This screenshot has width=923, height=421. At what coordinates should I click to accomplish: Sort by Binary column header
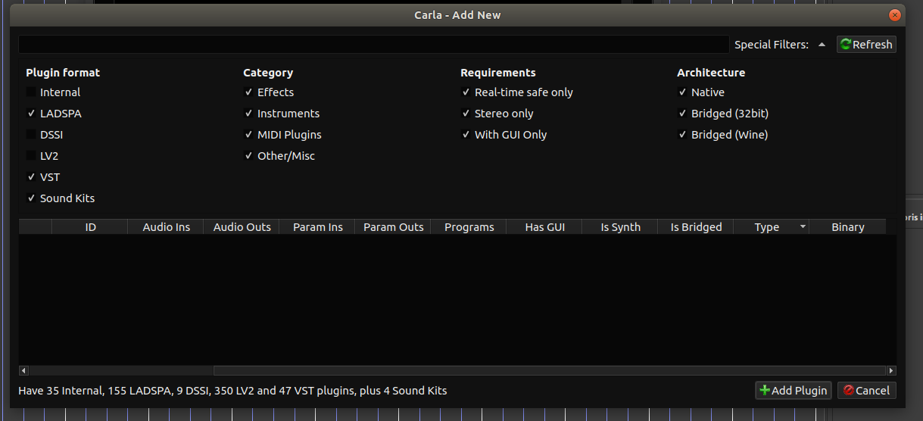[x=847, y=227]
